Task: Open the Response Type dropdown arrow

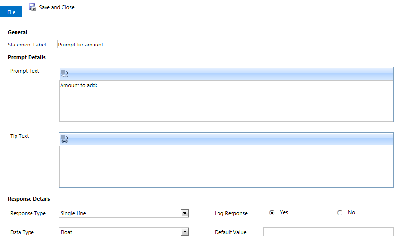Action: 185,213
